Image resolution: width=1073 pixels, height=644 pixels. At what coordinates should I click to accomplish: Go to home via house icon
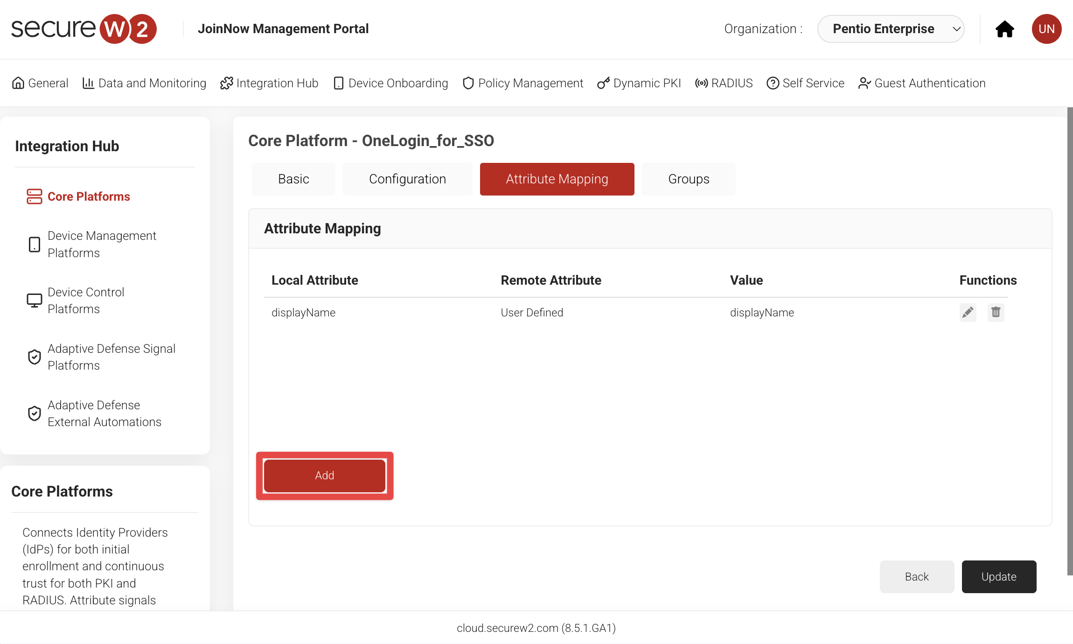pyautogui.click(x=1004, y=29)
